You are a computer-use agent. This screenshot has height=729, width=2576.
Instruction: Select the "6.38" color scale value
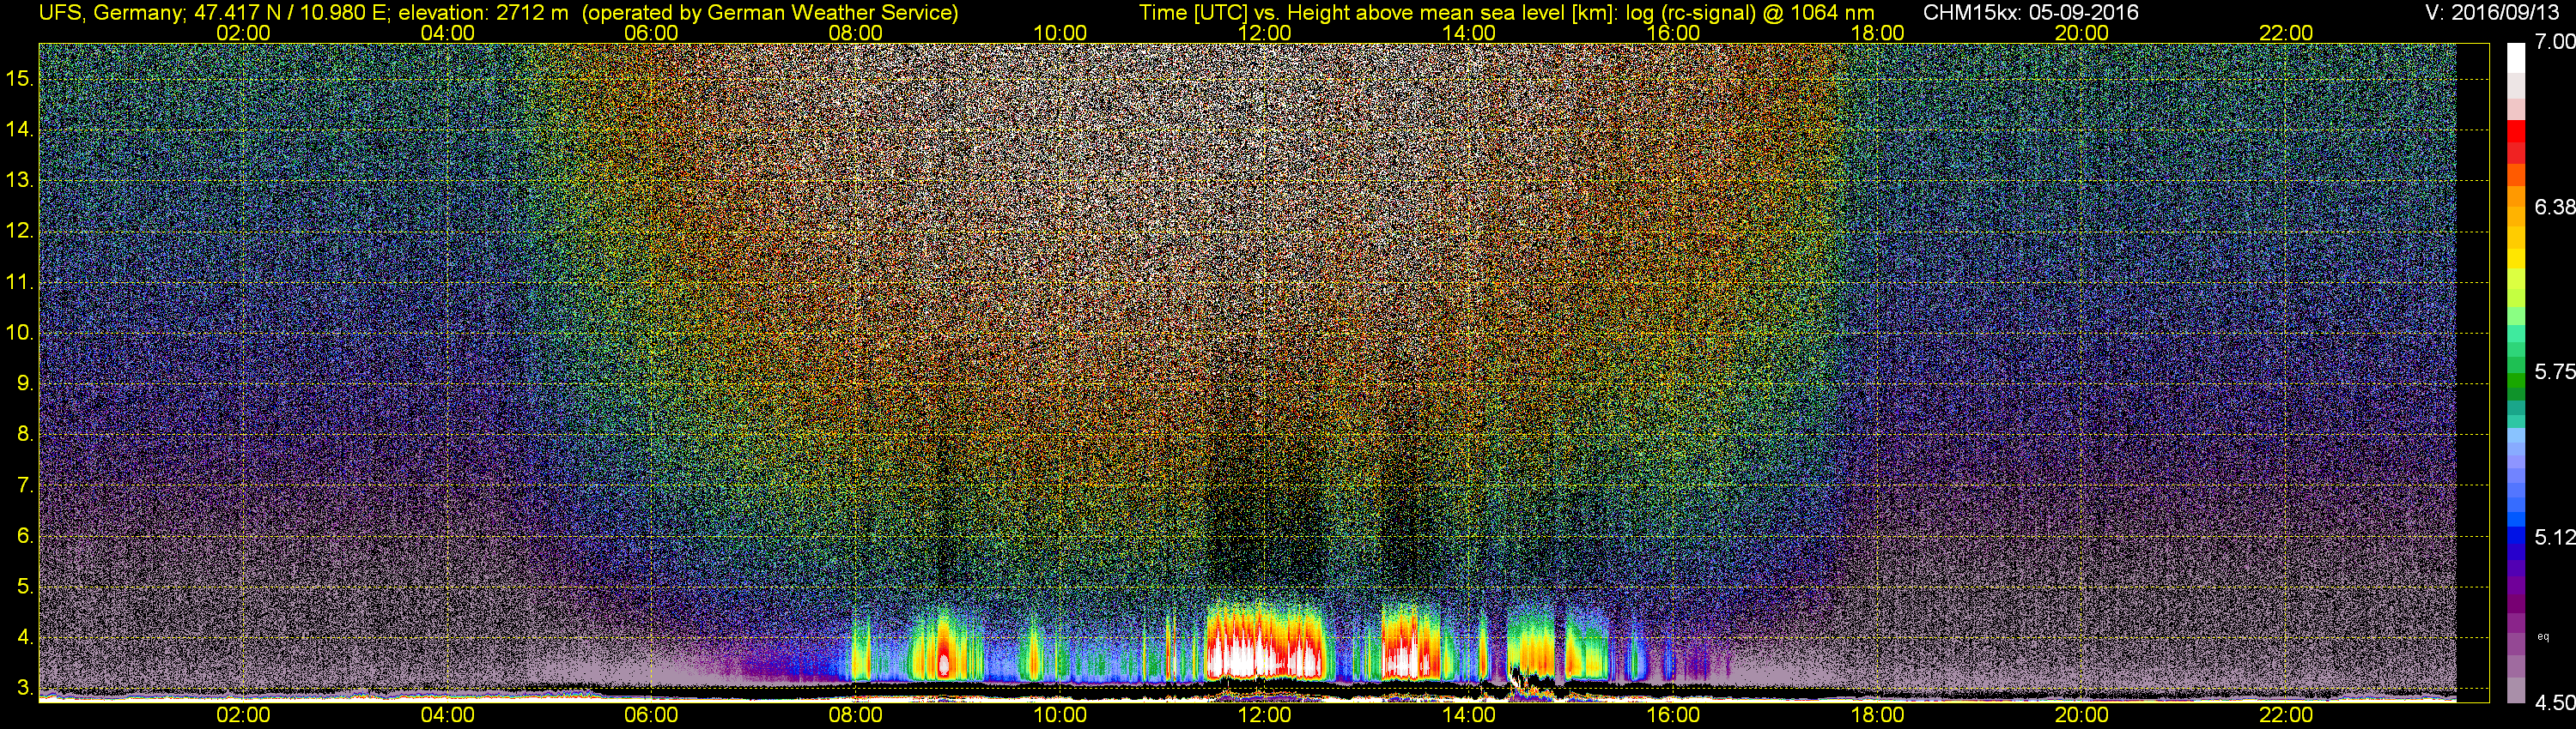[2554, 207]
